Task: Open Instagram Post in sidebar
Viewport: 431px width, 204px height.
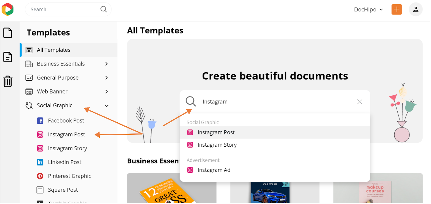Action: click(x=67, y=134)
